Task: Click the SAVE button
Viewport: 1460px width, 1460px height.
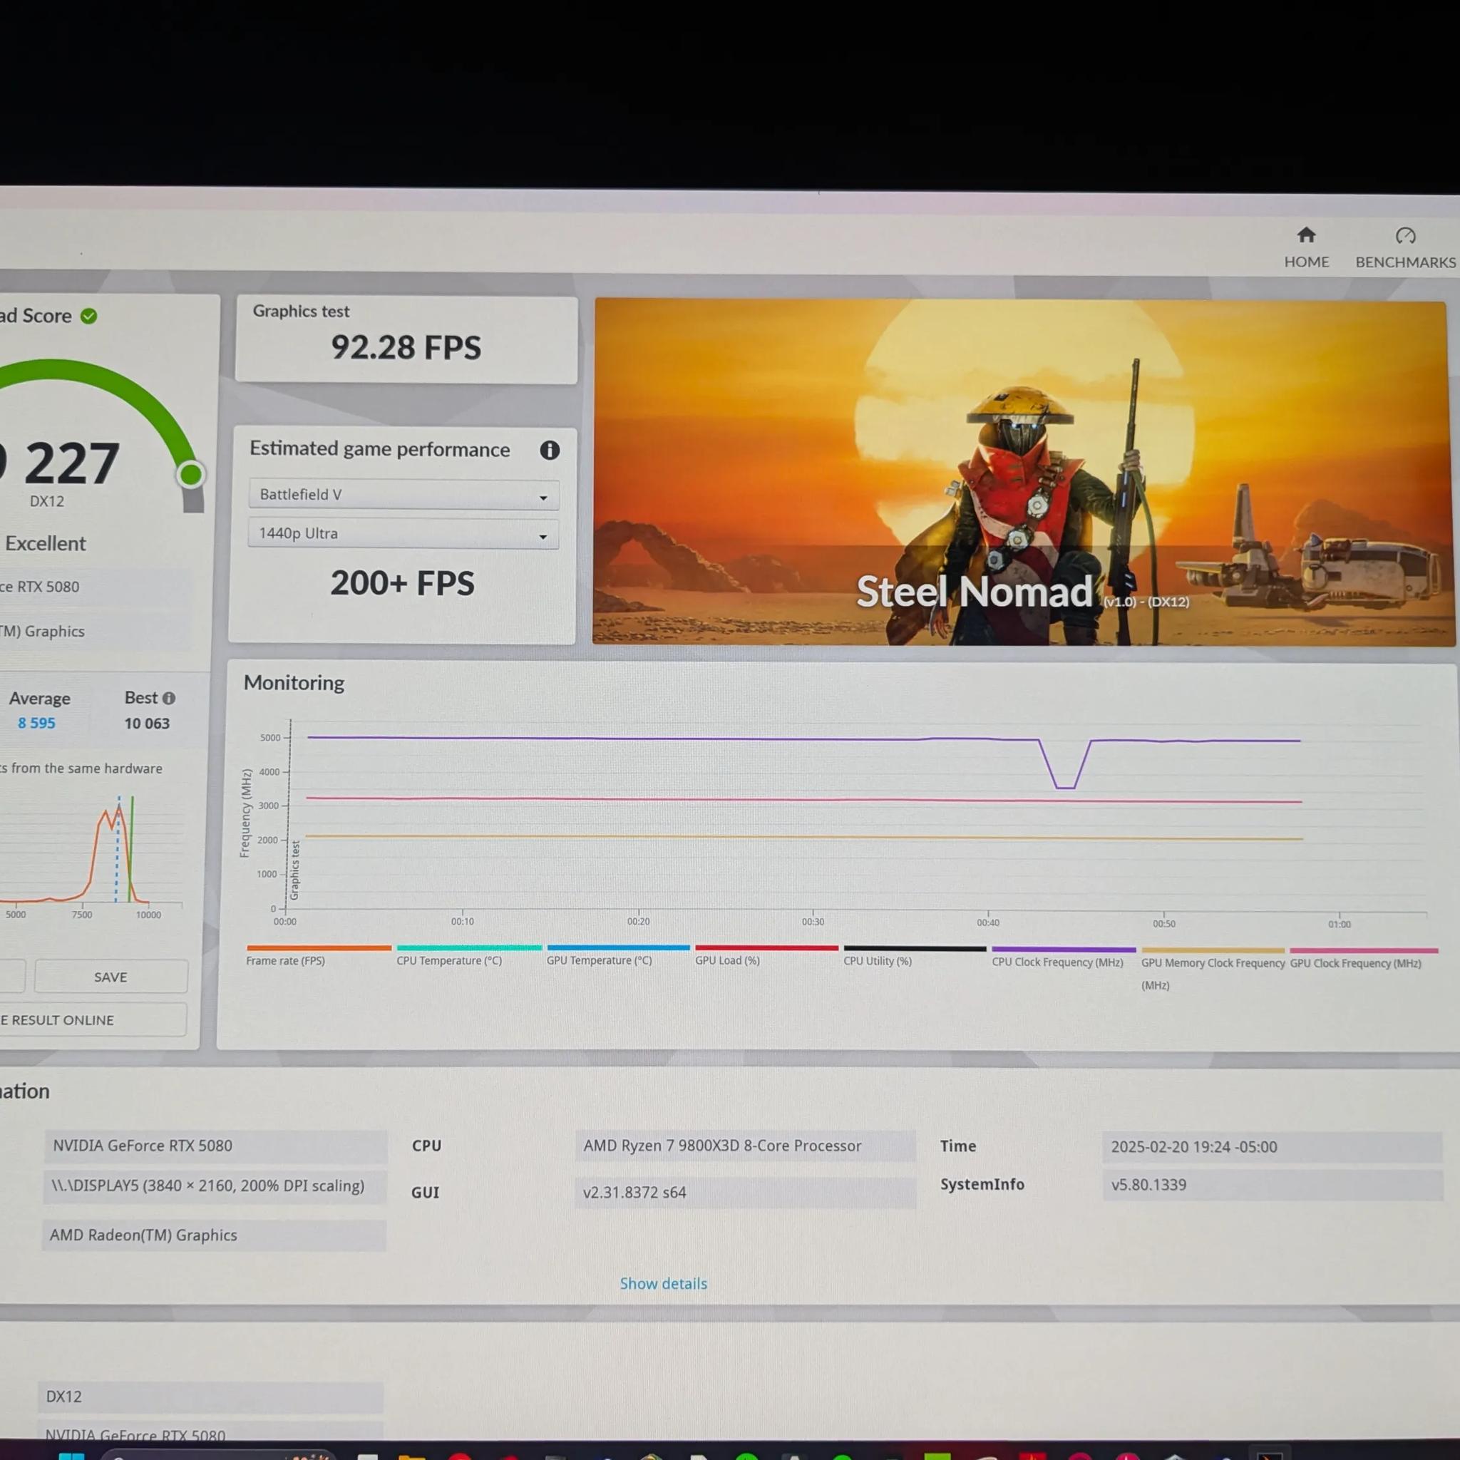Action: point(110,977)
